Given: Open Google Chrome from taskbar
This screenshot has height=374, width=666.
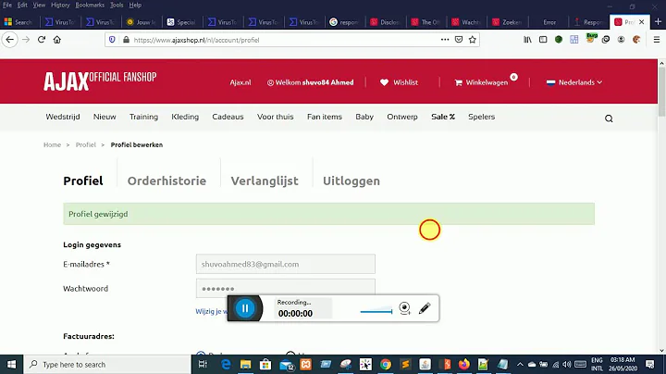Looking at the screenshot, I should click(385, 364).
